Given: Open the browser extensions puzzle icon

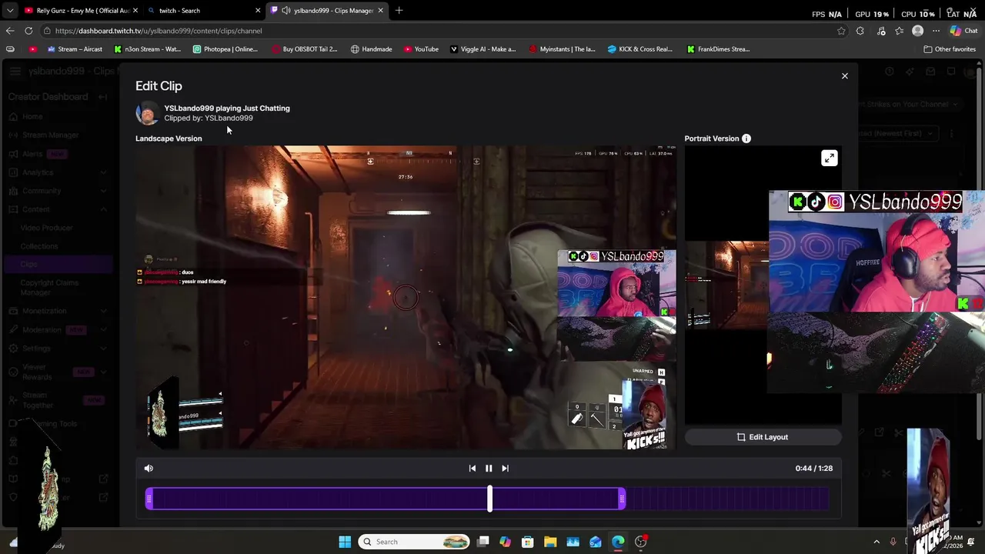Looking at the screenshot, I should pos(860,31).
